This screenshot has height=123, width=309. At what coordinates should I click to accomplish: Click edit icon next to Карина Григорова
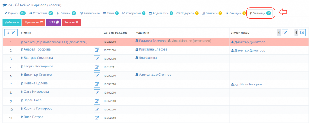[x=97, y=109]
